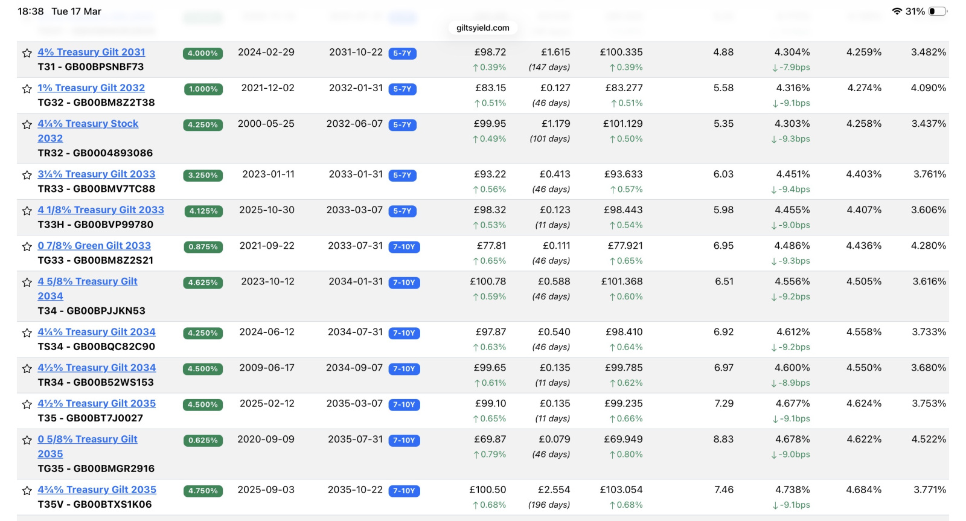Click the 4.000% coupon badge
The height and width of the screenshot is (521, 966).
(203, 53)
